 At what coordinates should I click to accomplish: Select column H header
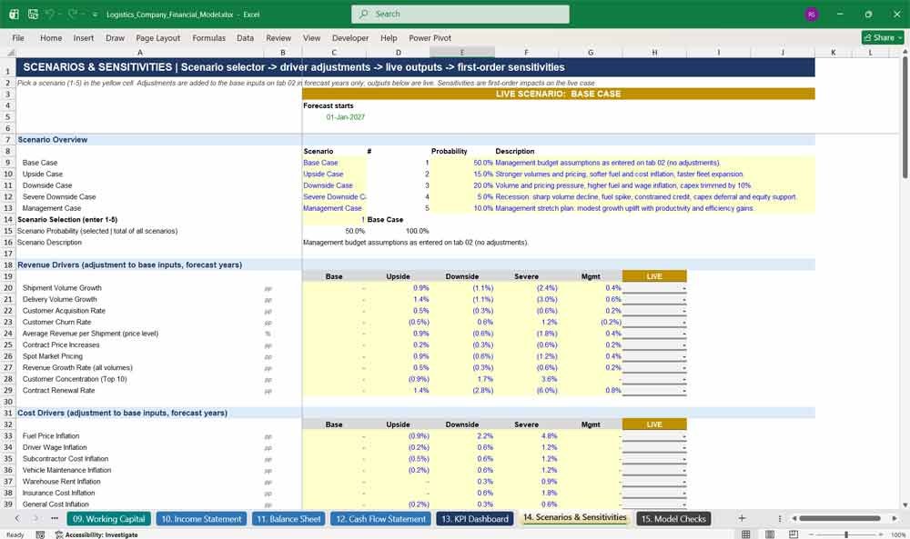(654, 52)
